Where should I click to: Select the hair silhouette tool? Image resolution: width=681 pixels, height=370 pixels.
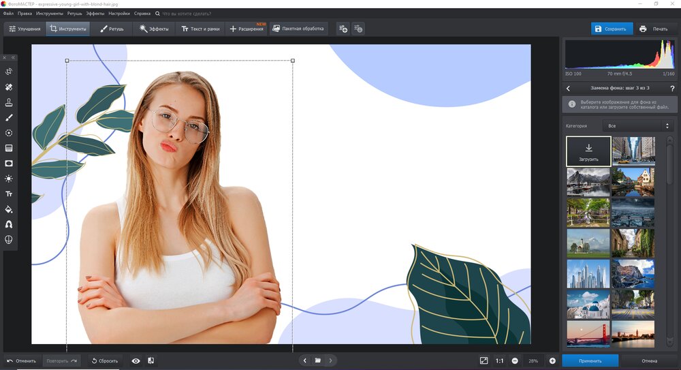pyautogui.click(x=9, y=224)
